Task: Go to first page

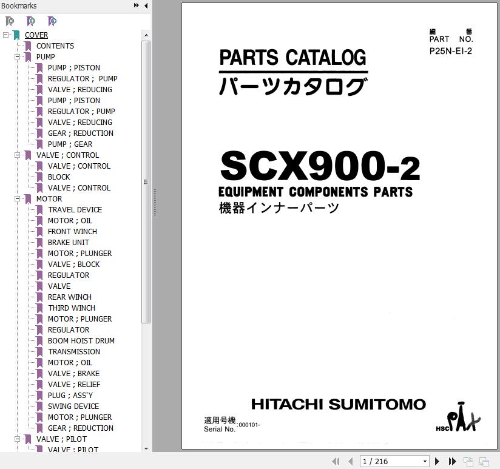Action: point(336,461)
